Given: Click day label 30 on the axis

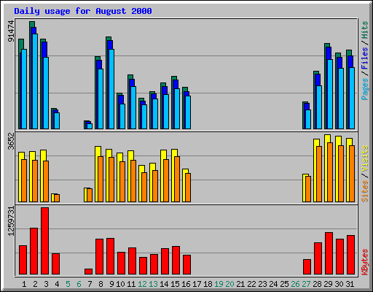Looking at the screenshot, I should pos(339,284).
